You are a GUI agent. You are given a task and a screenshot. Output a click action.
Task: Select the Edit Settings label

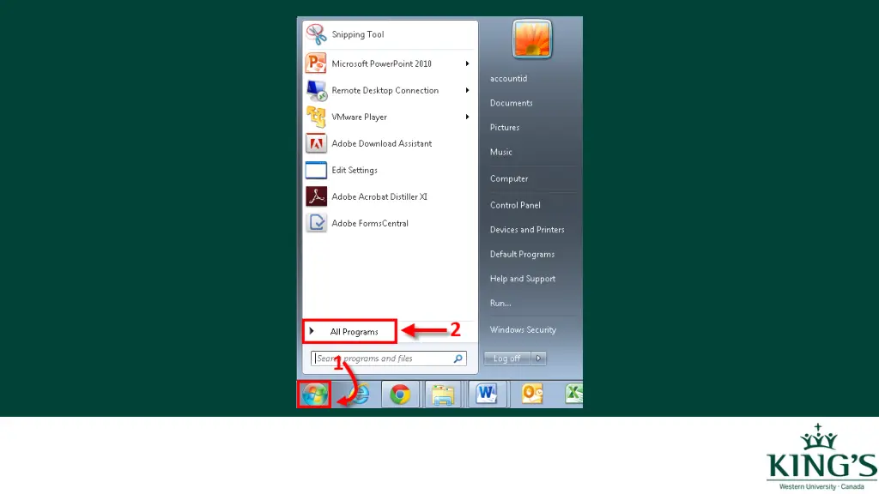(x=355, y=171)
